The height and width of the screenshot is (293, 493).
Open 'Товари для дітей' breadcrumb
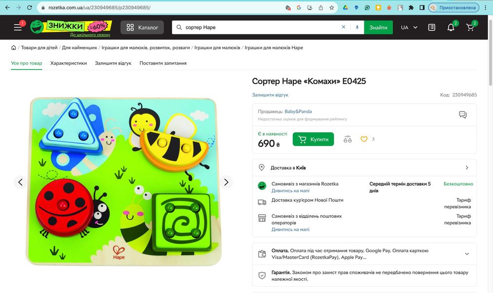point(39,48)
